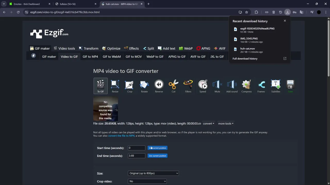This screenshot has width=330, height=185.
Task: Click the install app icon in address bar
Action: 240,12
